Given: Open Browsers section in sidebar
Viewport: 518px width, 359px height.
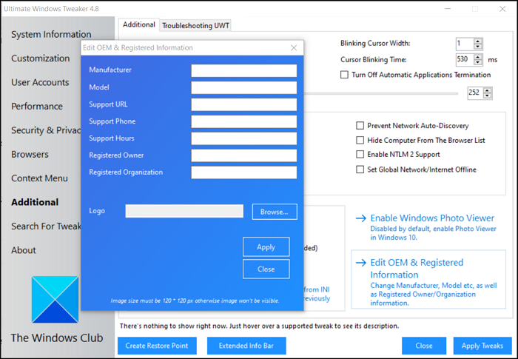Looking at the screenshot, I should tap(30, 155).
